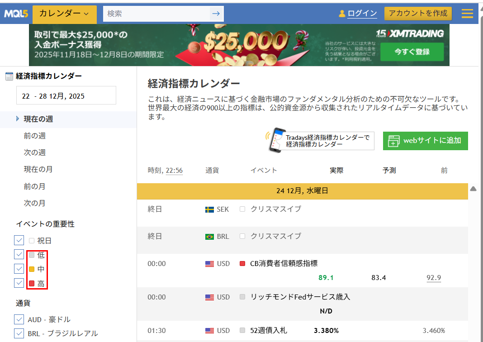Click the red high-importance marker beside 高
The width and height of the screenshot is (483, 342).
coord(32,284)
